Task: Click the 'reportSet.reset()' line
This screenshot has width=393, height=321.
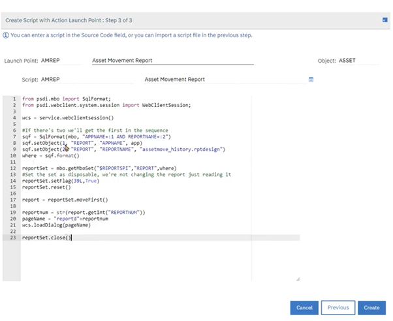Action: coord(46,187)
